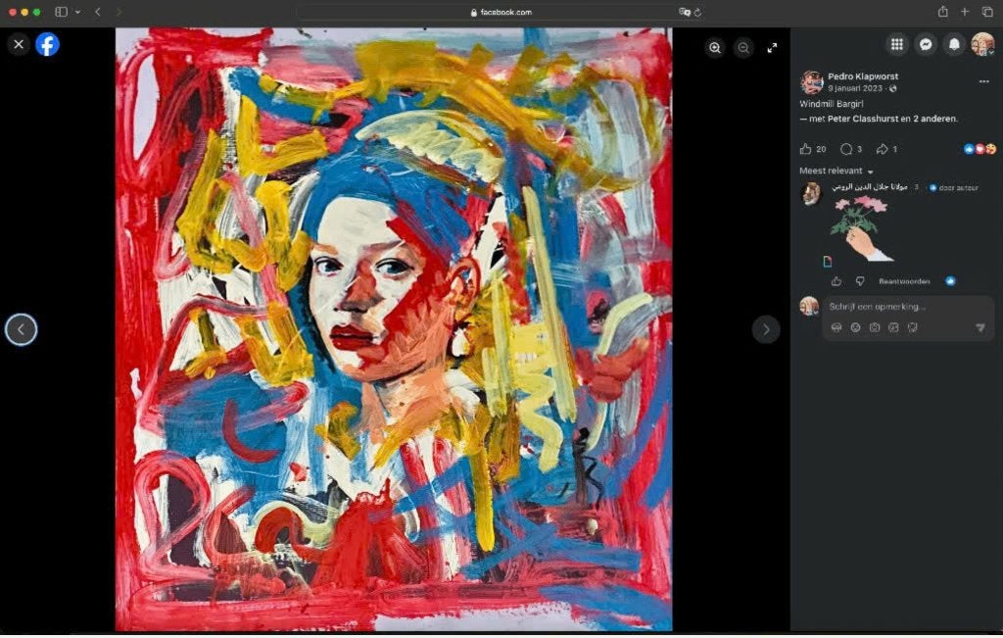Zoom in on the photo
Viewport: 1003px width, 638px height.
714,47
